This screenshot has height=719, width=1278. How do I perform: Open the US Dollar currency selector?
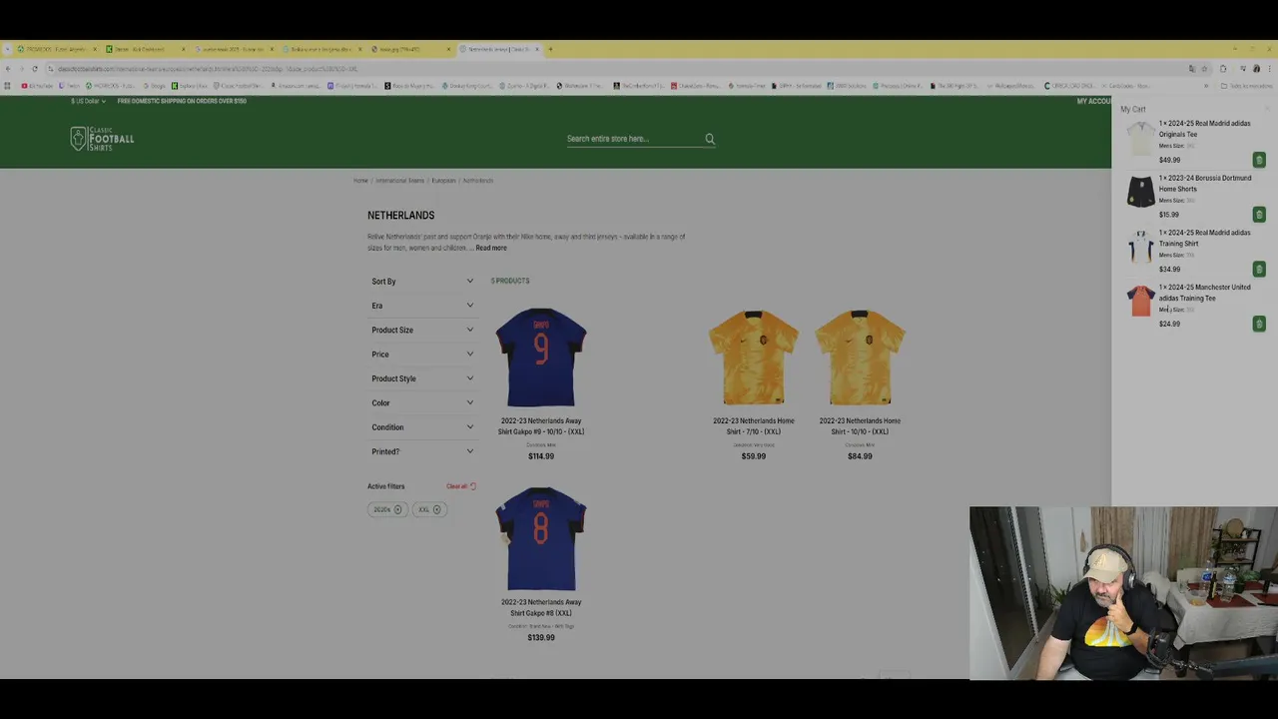(88, 101)
